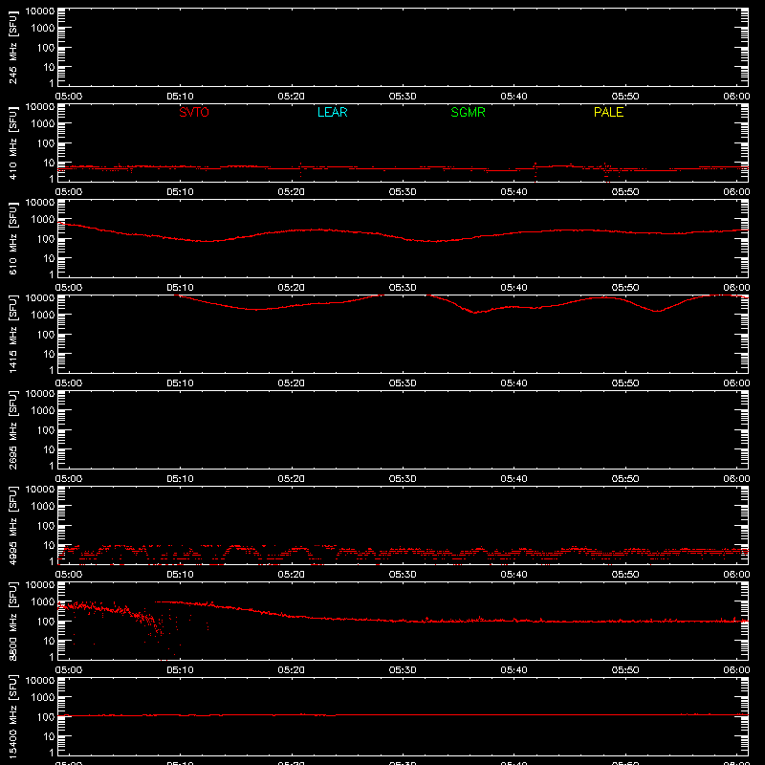Viewport: 765px width, 765px height.
Task: Click 05:40 tick under the 2695 MHz panel
Action: [x=514, y=479]
